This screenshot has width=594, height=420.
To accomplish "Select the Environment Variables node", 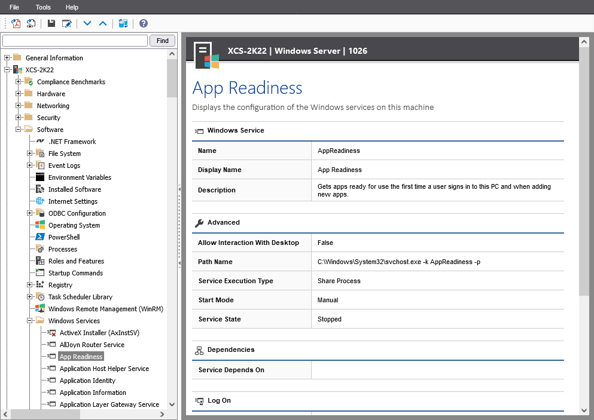I will pos(80,177).
